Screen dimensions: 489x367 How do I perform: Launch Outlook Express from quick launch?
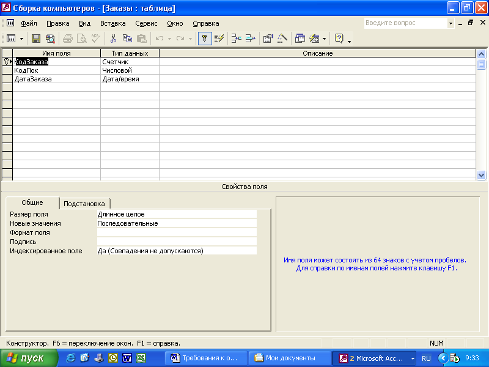coord(84,358)
